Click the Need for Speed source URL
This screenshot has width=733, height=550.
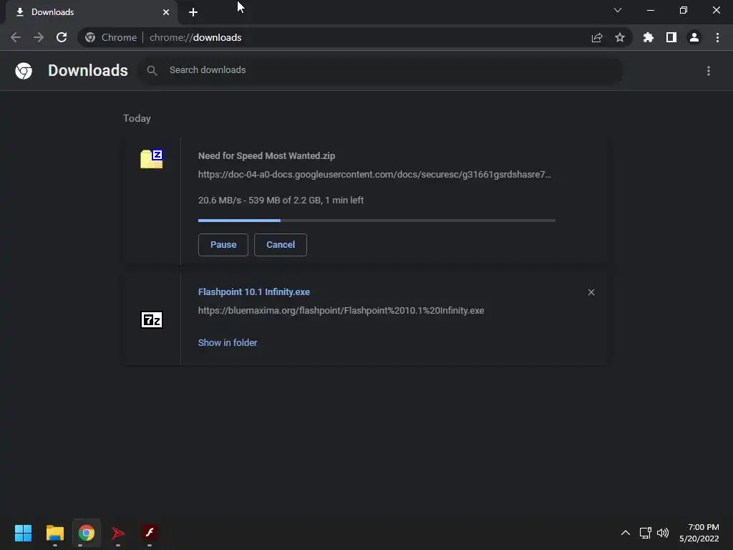[374, 175]
